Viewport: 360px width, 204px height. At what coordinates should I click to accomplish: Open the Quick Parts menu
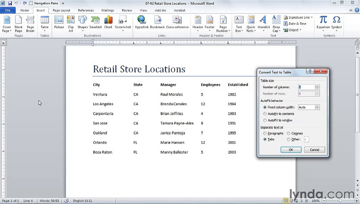point(251,24)
